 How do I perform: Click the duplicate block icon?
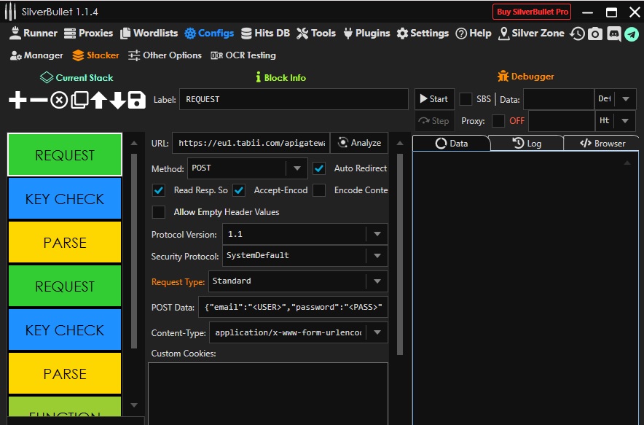pos(79,100)
